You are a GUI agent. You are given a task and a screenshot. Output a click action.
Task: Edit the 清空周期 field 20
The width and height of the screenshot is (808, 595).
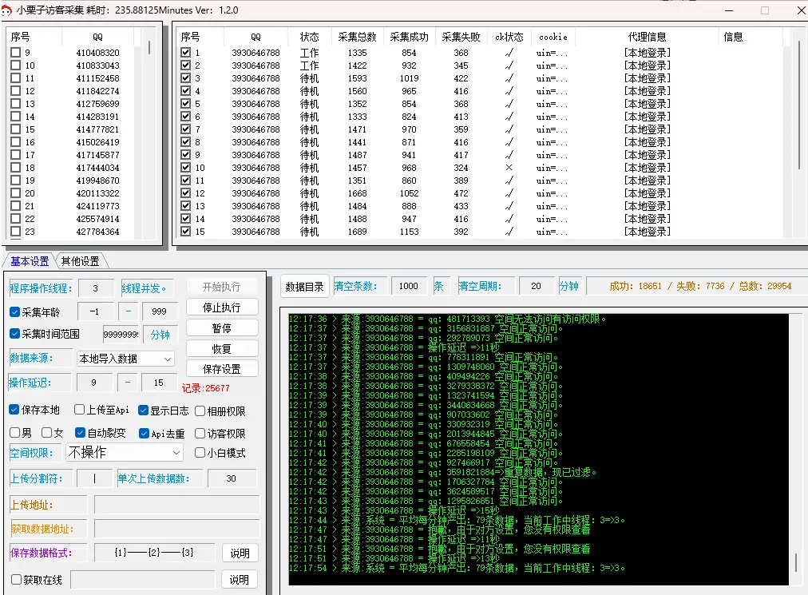coord(536,286)
